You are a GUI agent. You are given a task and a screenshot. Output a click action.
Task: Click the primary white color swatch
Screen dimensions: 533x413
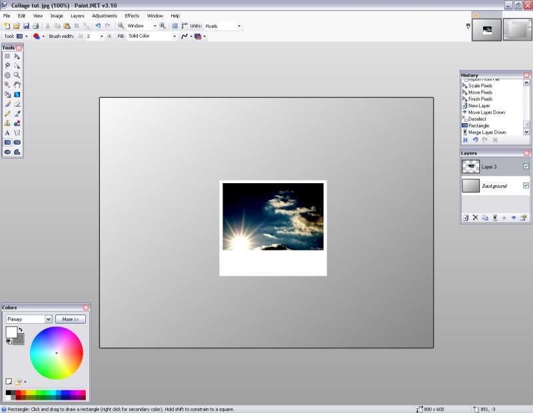tap(11, 332)
